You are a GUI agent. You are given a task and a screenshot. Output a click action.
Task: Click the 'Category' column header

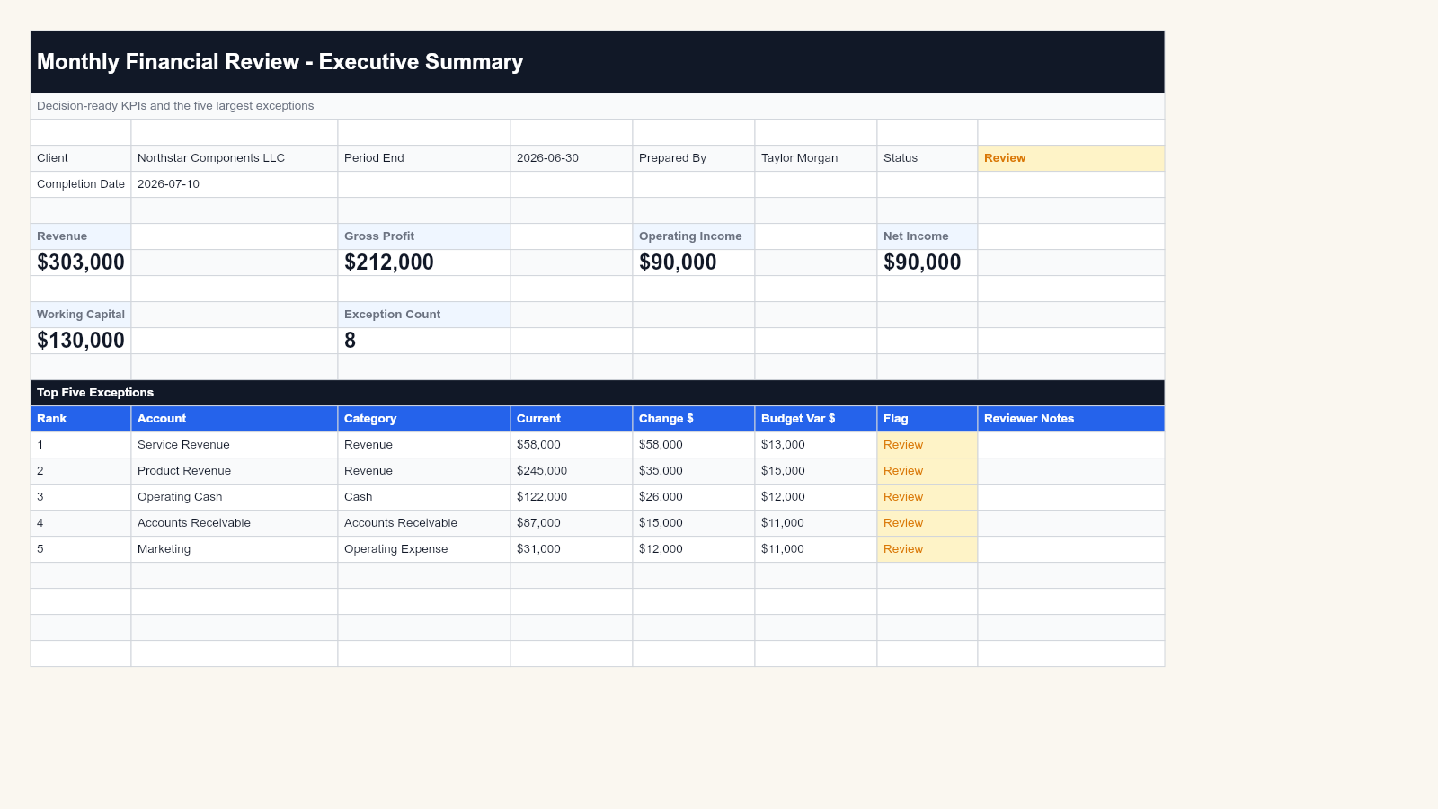(424, 419)
